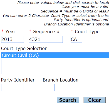Click the Branch Location label

[x=61, y=80]
